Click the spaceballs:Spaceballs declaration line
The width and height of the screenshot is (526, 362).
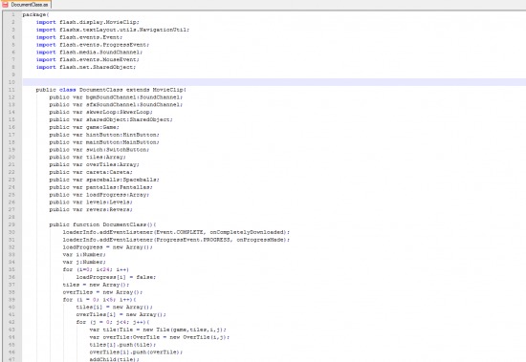[x=104, y=180]
